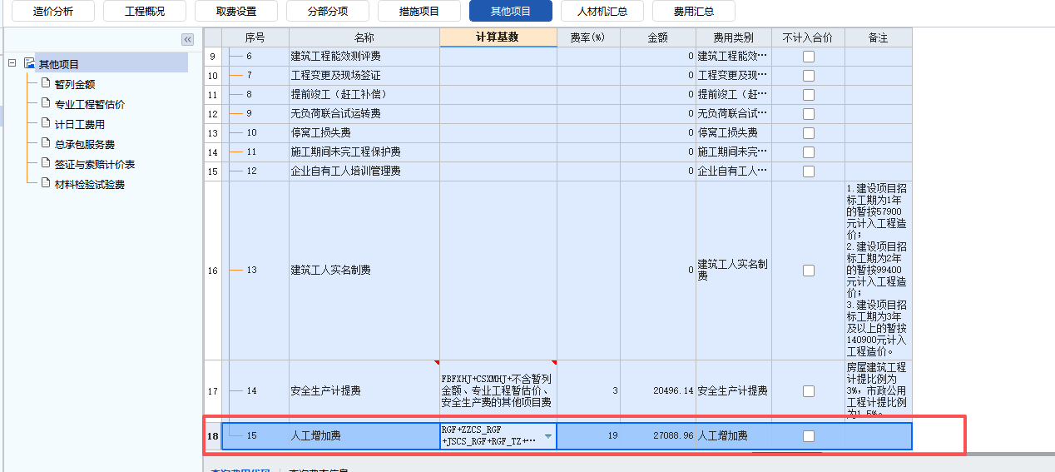Check 不计入合价 for 施工期间未完工程保护费

(808, 152)
